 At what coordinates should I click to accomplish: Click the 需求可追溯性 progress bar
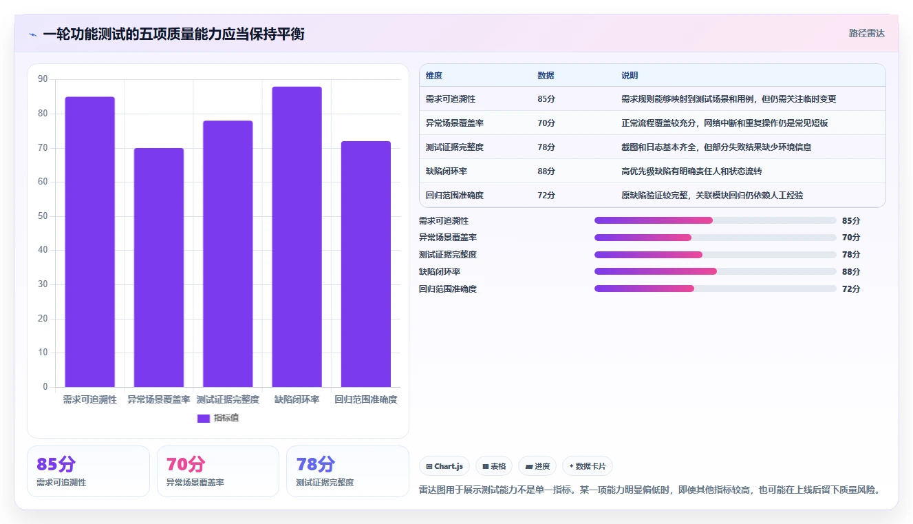click(716, 220)
